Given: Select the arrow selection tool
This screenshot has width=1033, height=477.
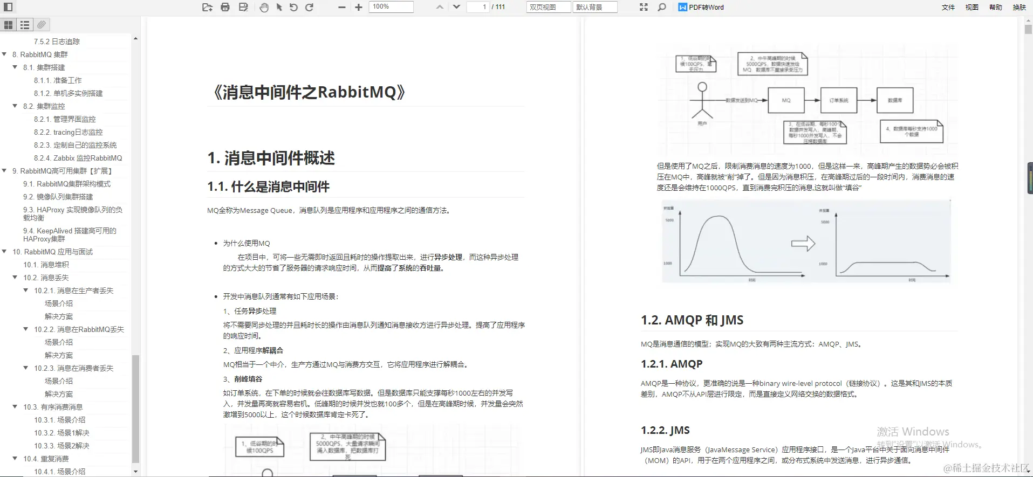Looking at the screenshot, I should [x=279, y=7].
